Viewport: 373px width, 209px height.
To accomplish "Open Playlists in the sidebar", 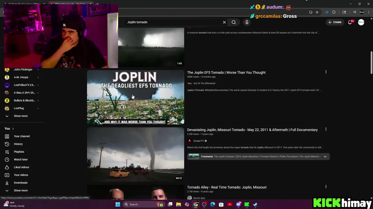I will (19, 152).
